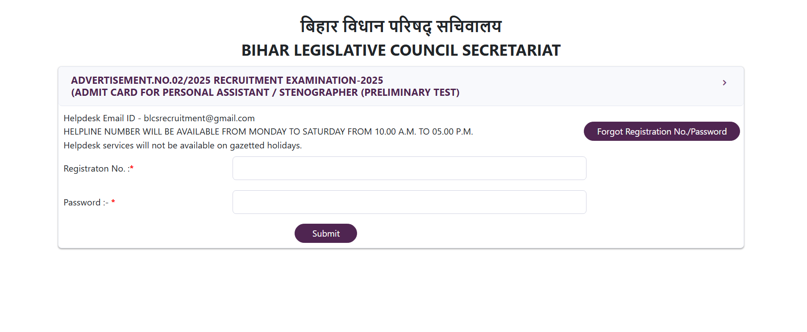Viewport: 807px width, 332px height.
Task: Click red asterisk beside Password label
Action: (113, 202)
